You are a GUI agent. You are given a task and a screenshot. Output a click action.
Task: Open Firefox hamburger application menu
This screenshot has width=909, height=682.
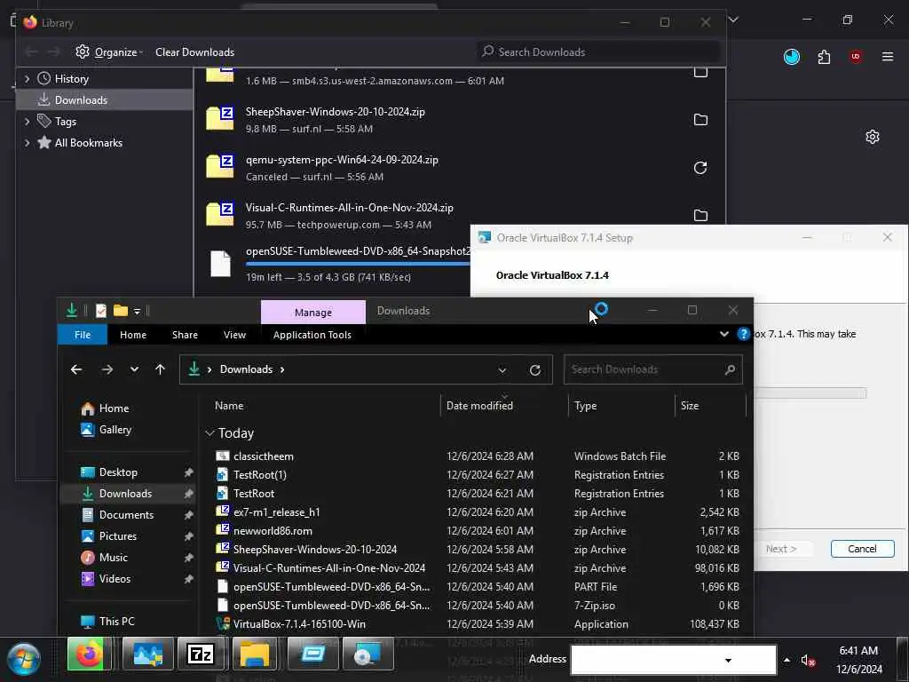point(888,57)
